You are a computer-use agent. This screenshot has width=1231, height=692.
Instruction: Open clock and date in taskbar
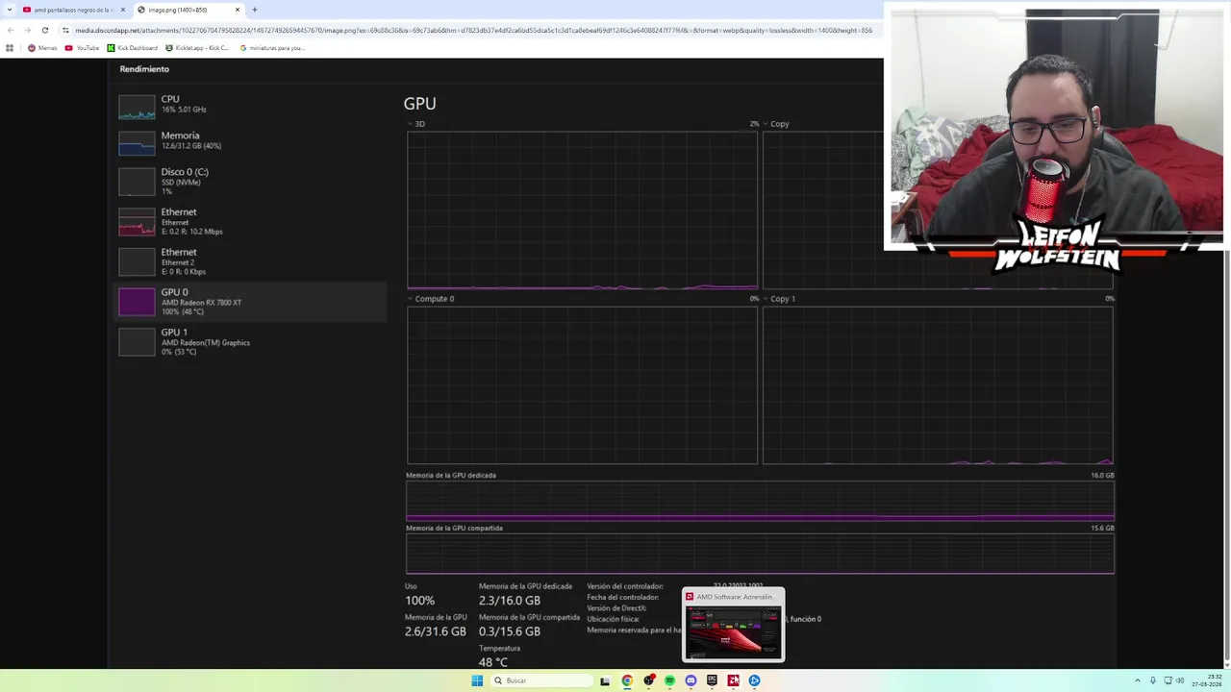coord(1207,680)
